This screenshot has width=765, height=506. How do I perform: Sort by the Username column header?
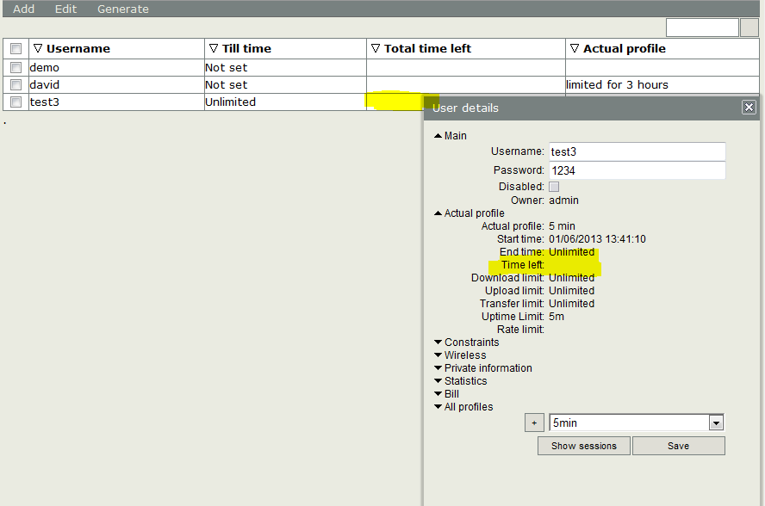116,49
